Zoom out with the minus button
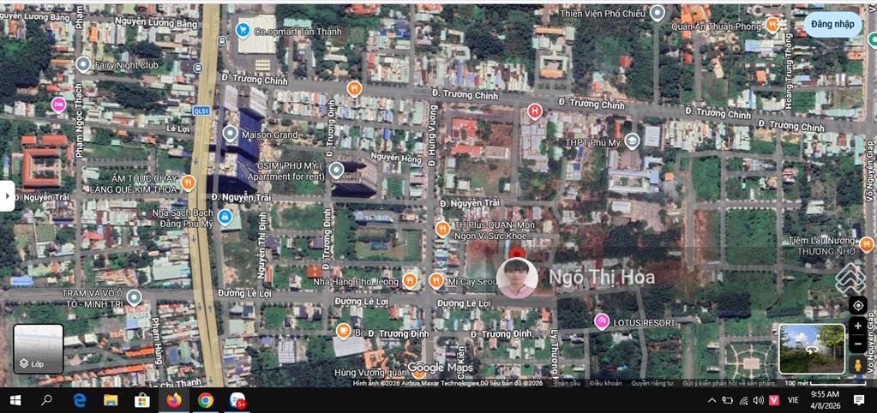This screenshot has height=413, width=877. pyautogui.click(x=858, y=344)
